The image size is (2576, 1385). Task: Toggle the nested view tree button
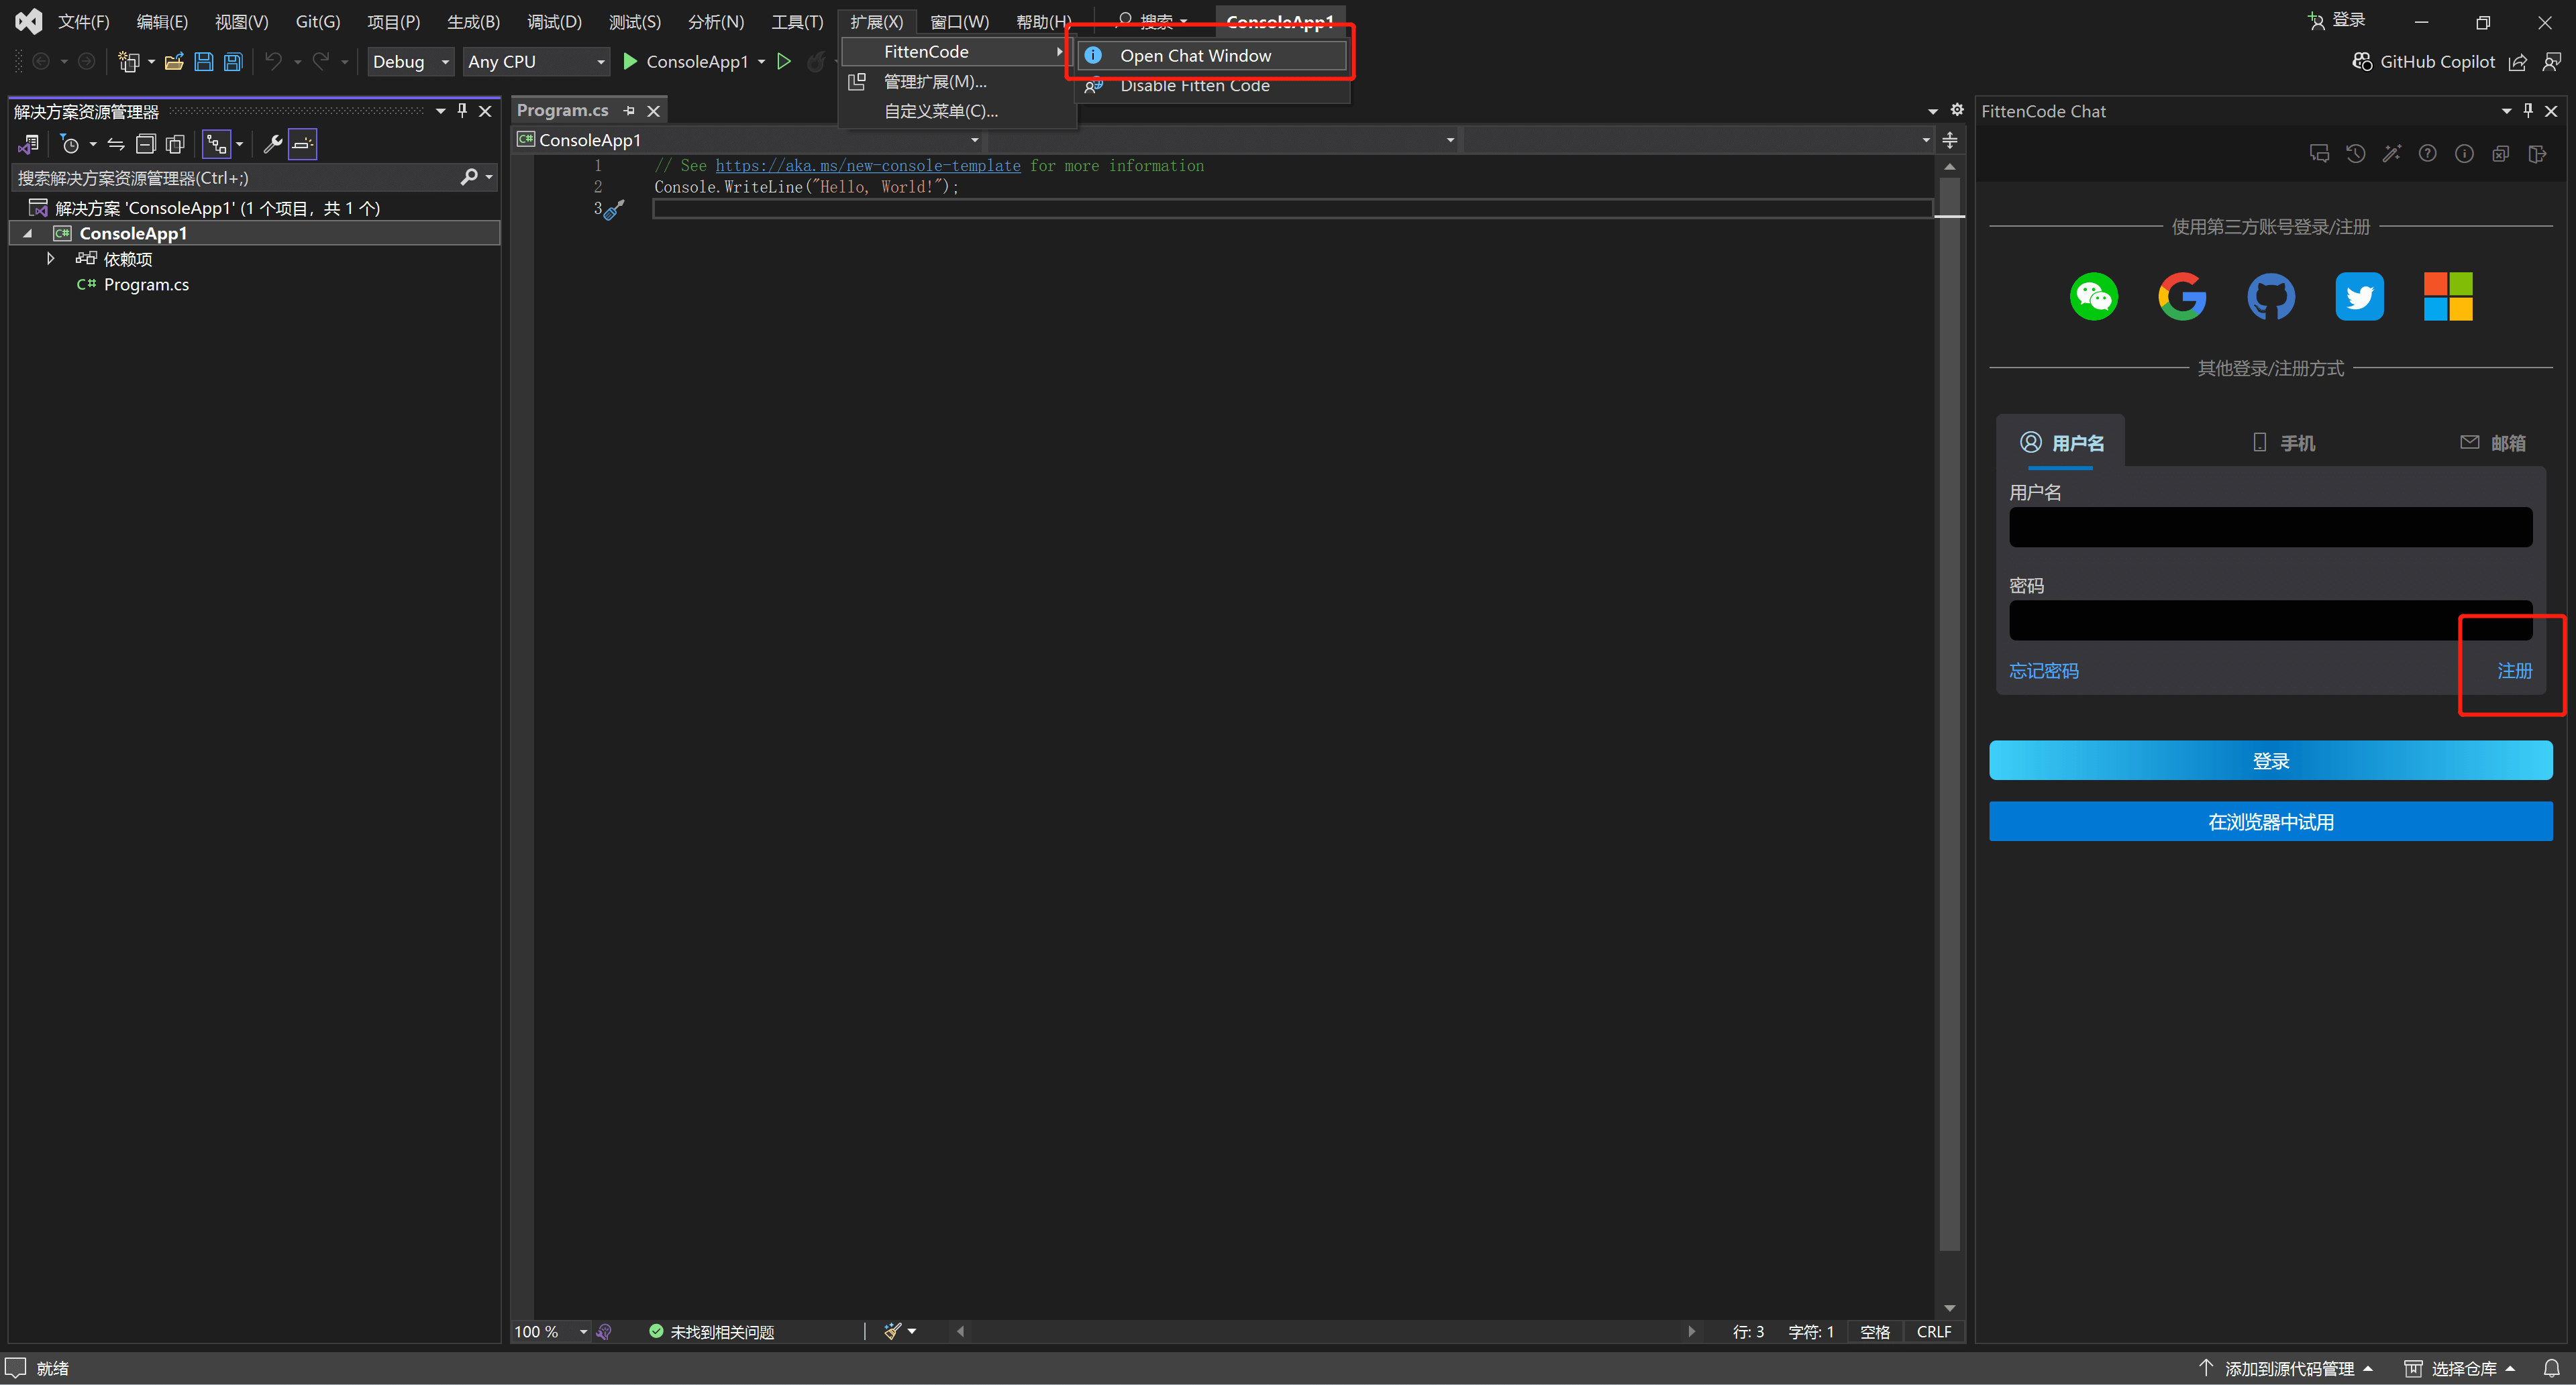[x=216, y=144]
